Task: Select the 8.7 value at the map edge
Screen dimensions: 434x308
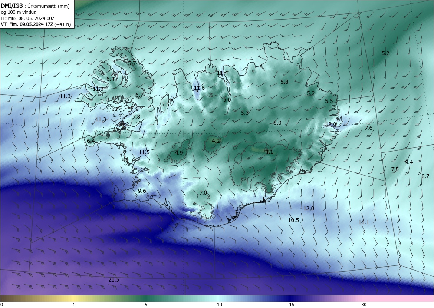Action: (425, 176)
